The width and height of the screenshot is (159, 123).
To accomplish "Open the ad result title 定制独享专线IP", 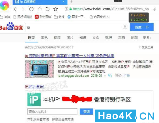I will [x=70, y=56].
